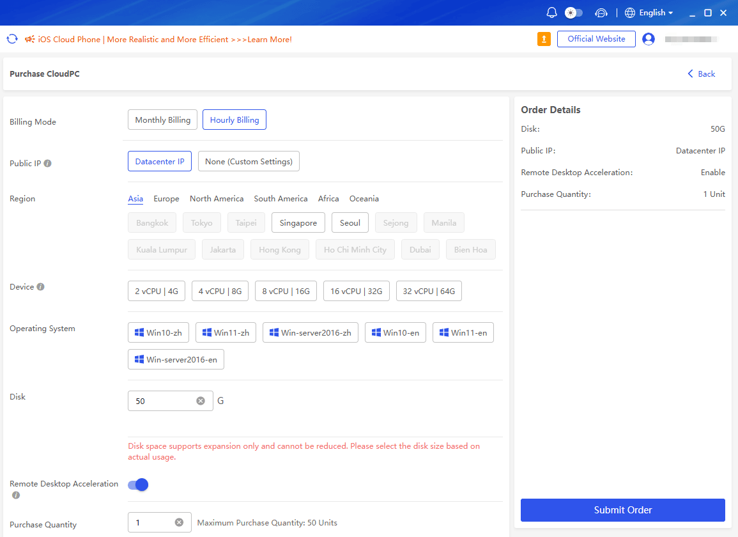The height and width of the screenshot is (537, 738).
Task: Select the 8 vCPU | 16G device
Action: [286, 291]
